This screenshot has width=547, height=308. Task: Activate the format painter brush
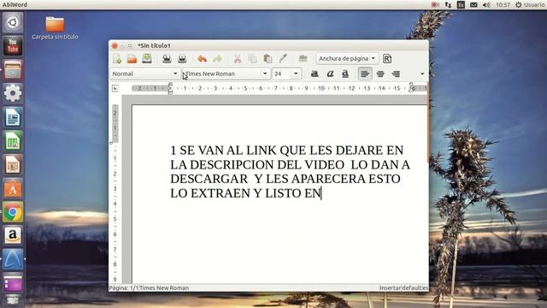[283, 59]
